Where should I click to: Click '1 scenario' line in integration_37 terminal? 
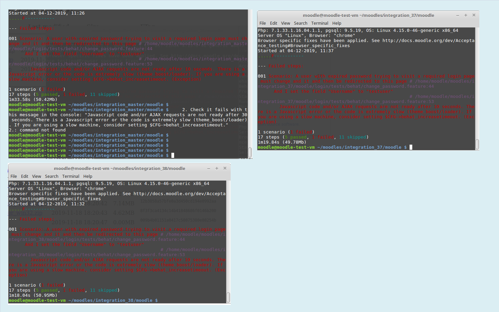pyautogui.click(x=286, y=132)
